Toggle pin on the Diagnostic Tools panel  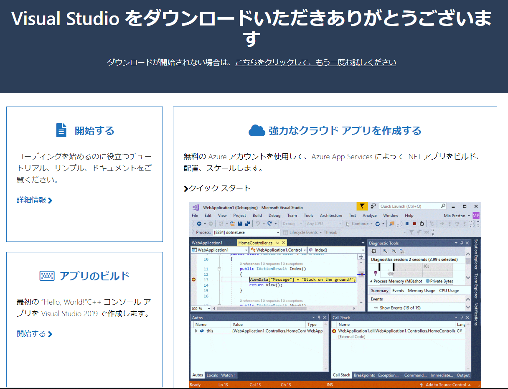coord(462,243)
